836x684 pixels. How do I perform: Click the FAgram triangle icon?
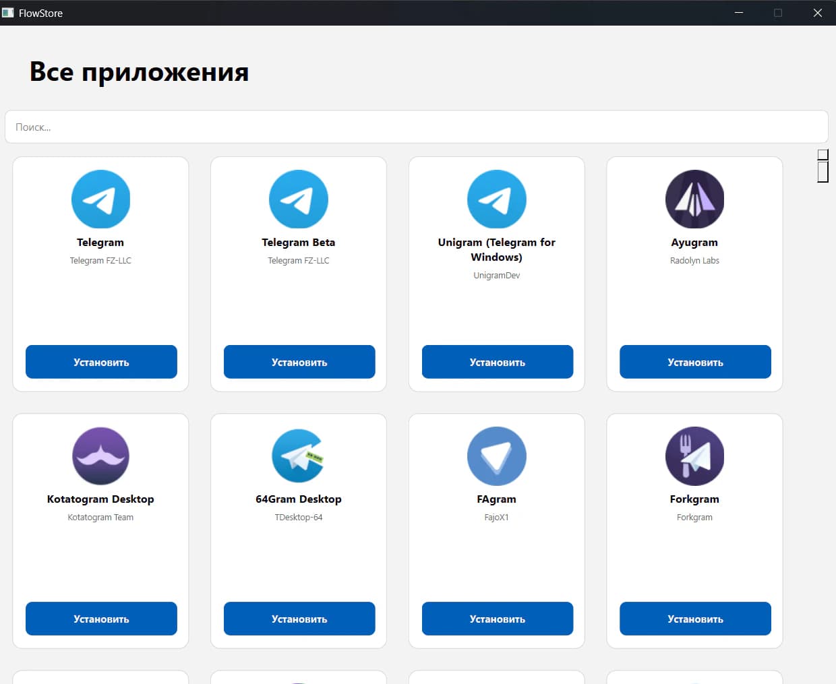click(497, 456)
